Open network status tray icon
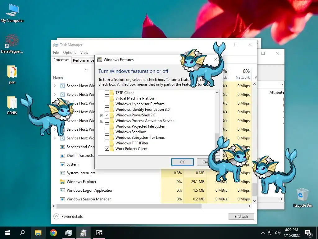Viewport: 318px width, 239px height. click(x=270, y=233)
